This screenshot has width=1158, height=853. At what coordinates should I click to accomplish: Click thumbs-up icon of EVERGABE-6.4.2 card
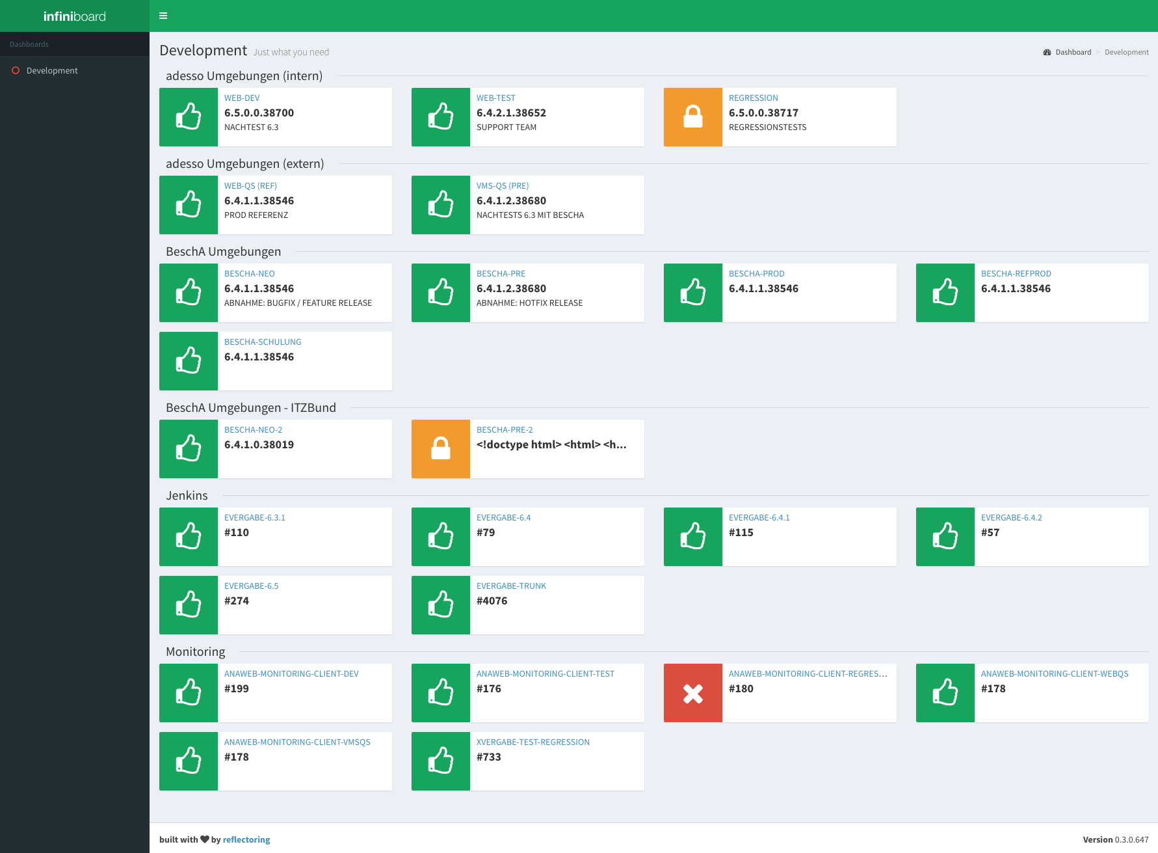click(945, 537)
